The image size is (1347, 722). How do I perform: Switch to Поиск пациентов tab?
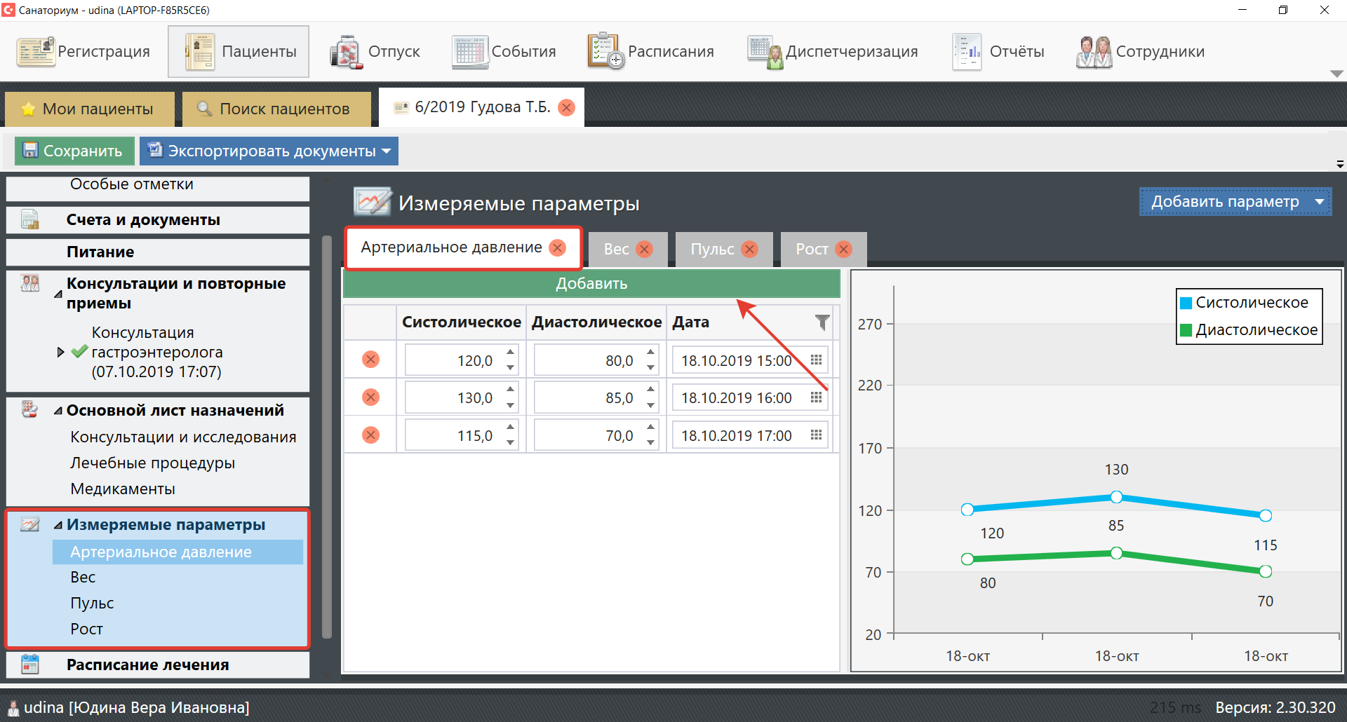(x=276, y=109)
